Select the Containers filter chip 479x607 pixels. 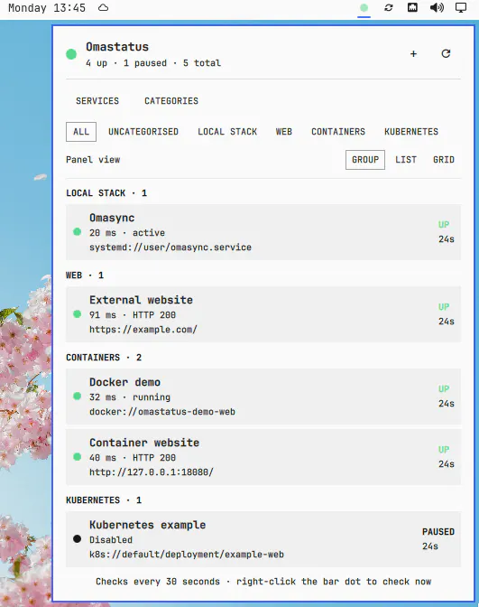pos(338,132)
